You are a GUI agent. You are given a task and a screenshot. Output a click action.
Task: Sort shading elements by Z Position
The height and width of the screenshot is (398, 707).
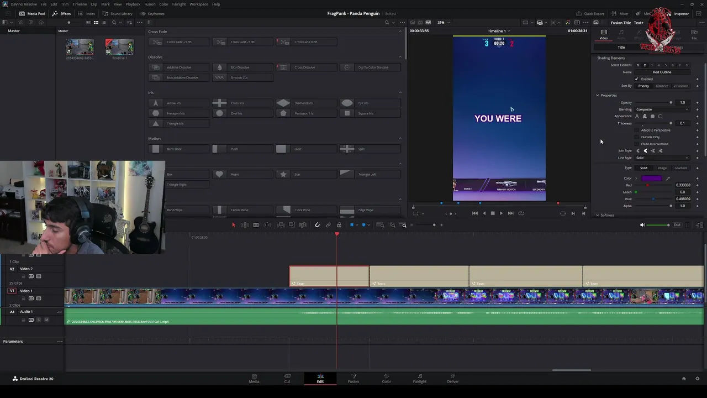point(680,86)
